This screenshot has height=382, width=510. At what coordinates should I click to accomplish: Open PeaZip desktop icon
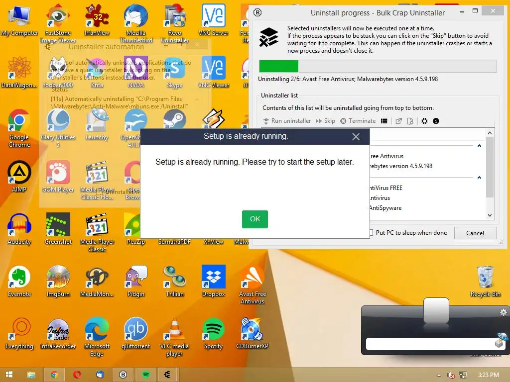coord(133,229)
